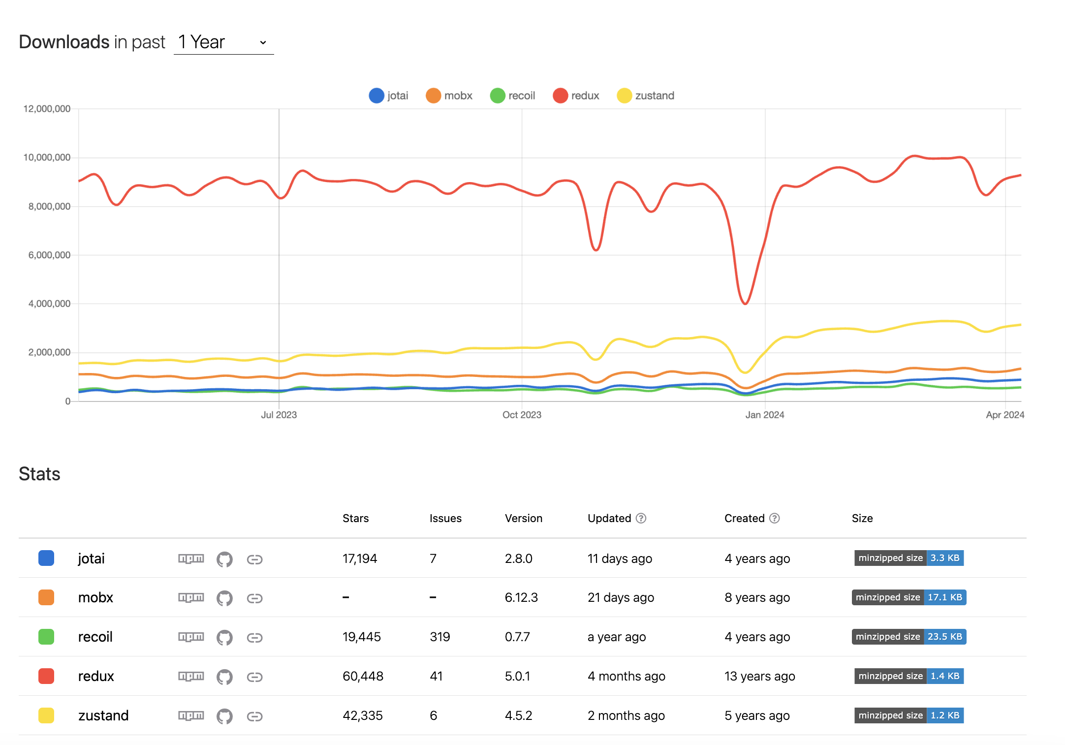Click the recoil package name
The height and width of the screenshot is (745, 1065).
tap(95, 637)
